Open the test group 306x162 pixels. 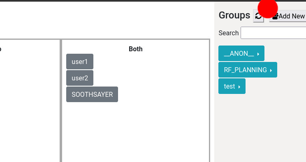[232, 86]
